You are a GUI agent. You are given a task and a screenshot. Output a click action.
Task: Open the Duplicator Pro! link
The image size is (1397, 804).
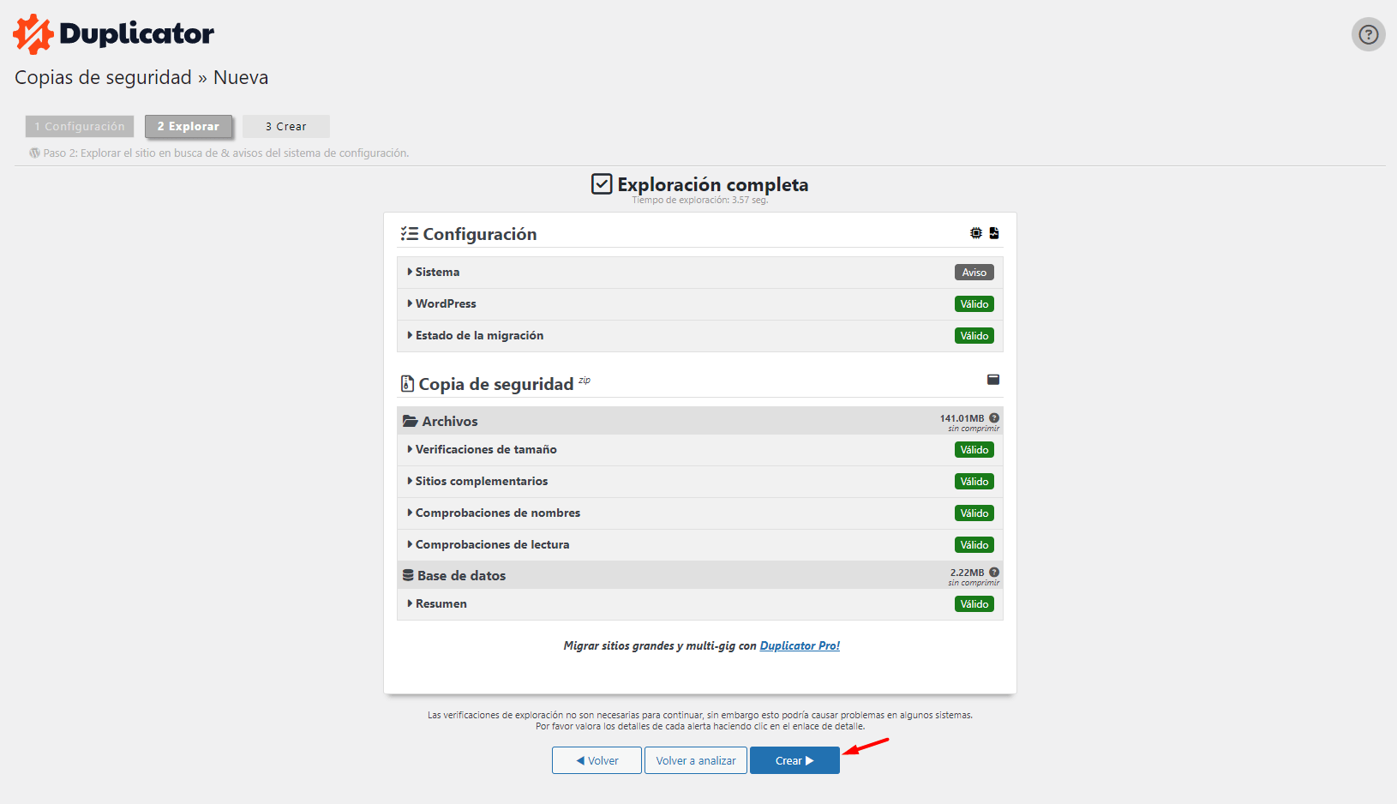800,645
